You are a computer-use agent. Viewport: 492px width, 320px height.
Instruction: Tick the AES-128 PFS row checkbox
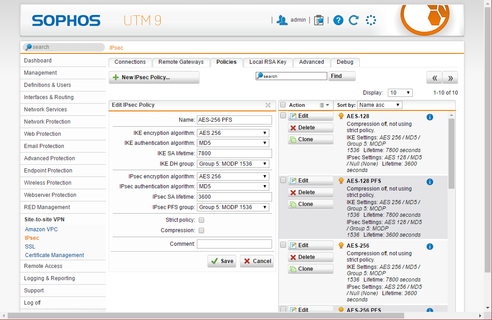coord(283,180)
